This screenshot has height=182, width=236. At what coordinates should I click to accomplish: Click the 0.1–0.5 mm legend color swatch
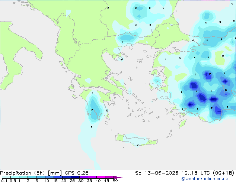pos(6,177)
